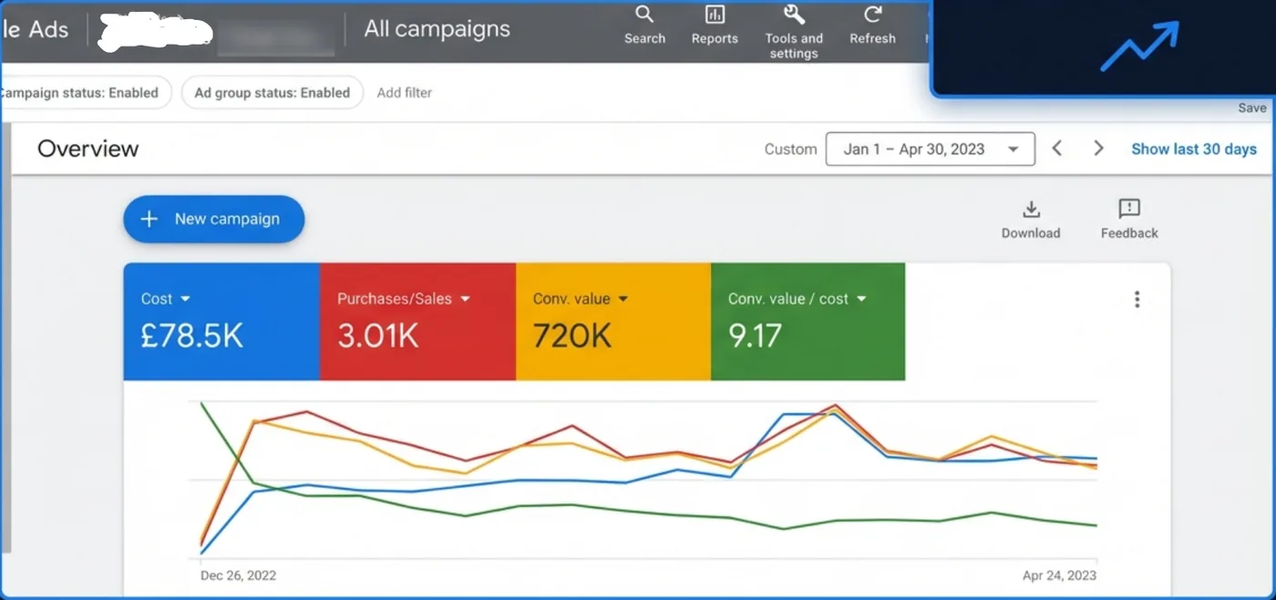Open the Reports menu icon
Viewport: 1276px width, 600px height.
pos(715,25)
